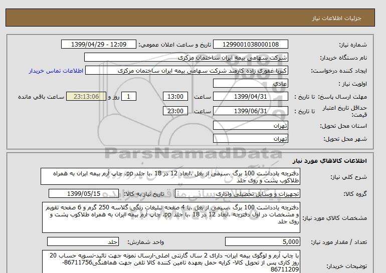The image size is (386, 273).
Task: Click the response deadline date 1399/04/31
Action: 250,96
